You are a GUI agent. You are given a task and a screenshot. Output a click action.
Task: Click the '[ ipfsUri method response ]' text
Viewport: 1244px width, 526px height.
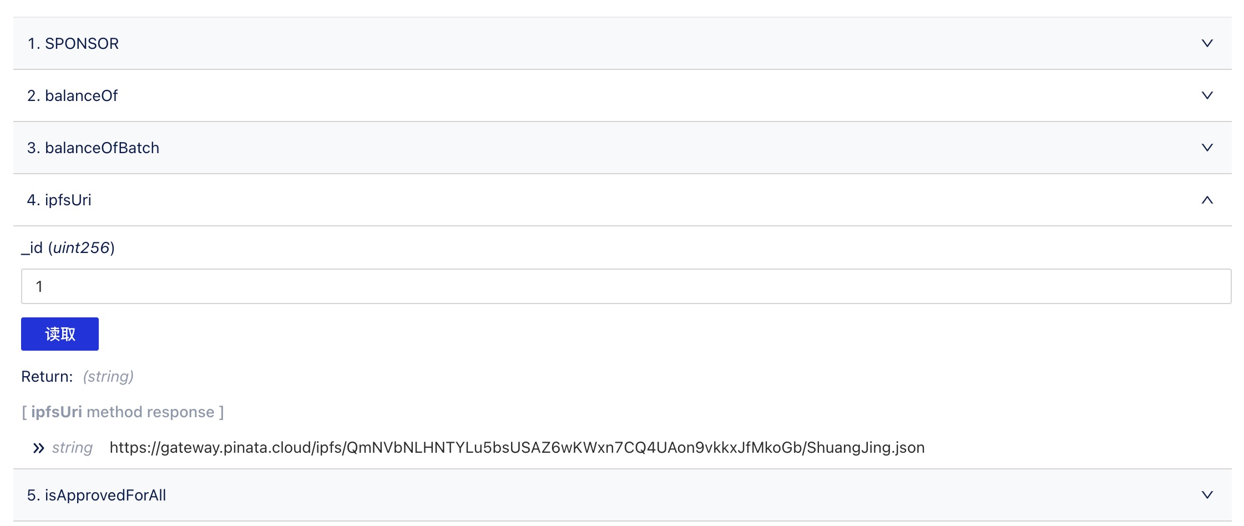(x=123, y=412)
